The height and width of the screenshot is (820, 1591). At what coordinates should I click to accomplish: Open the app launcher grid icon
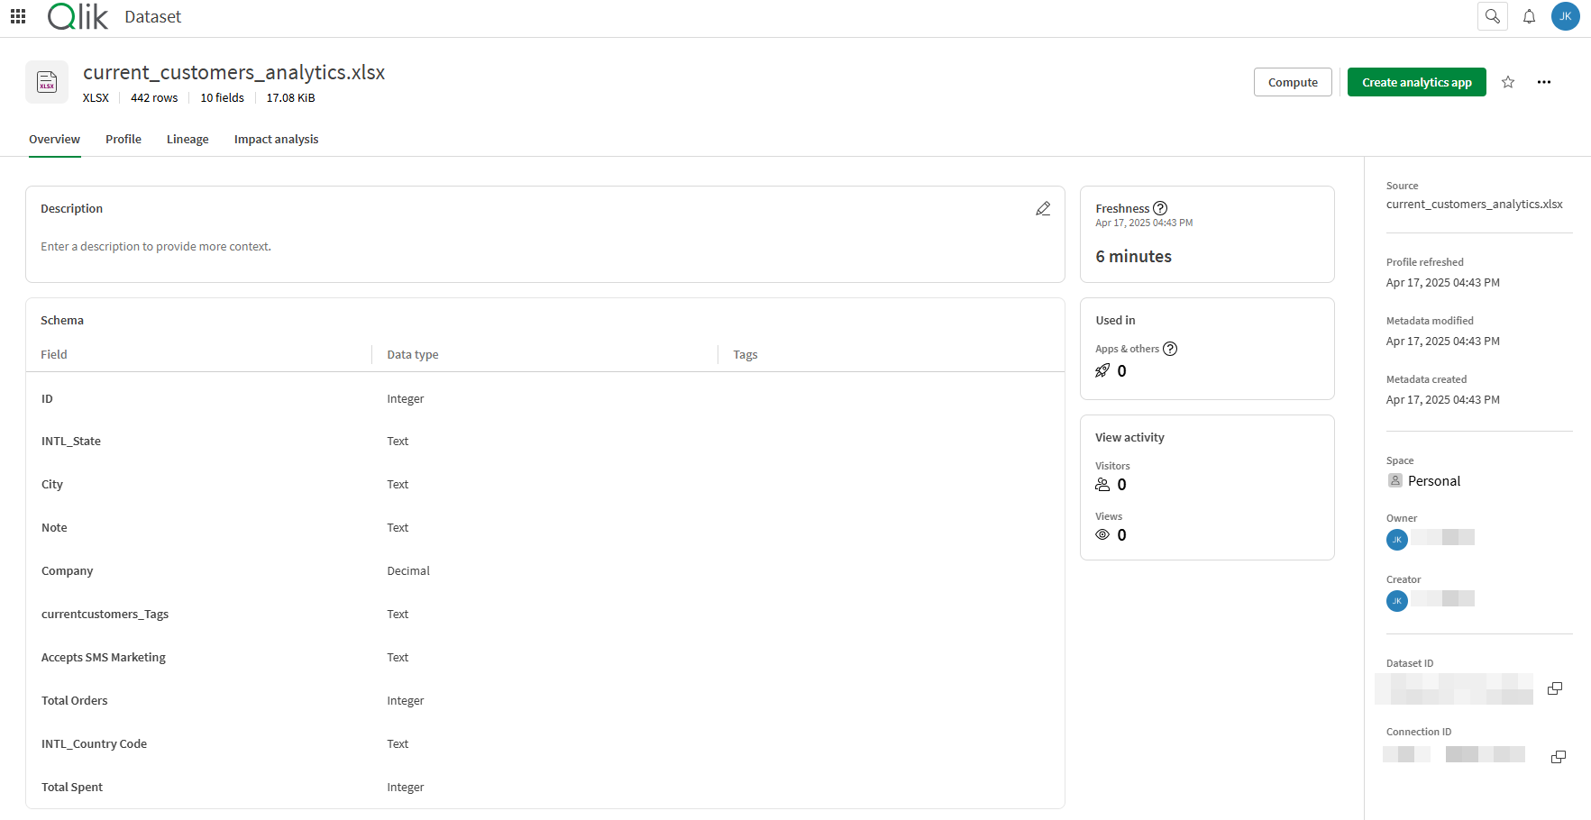click(17, 15)
